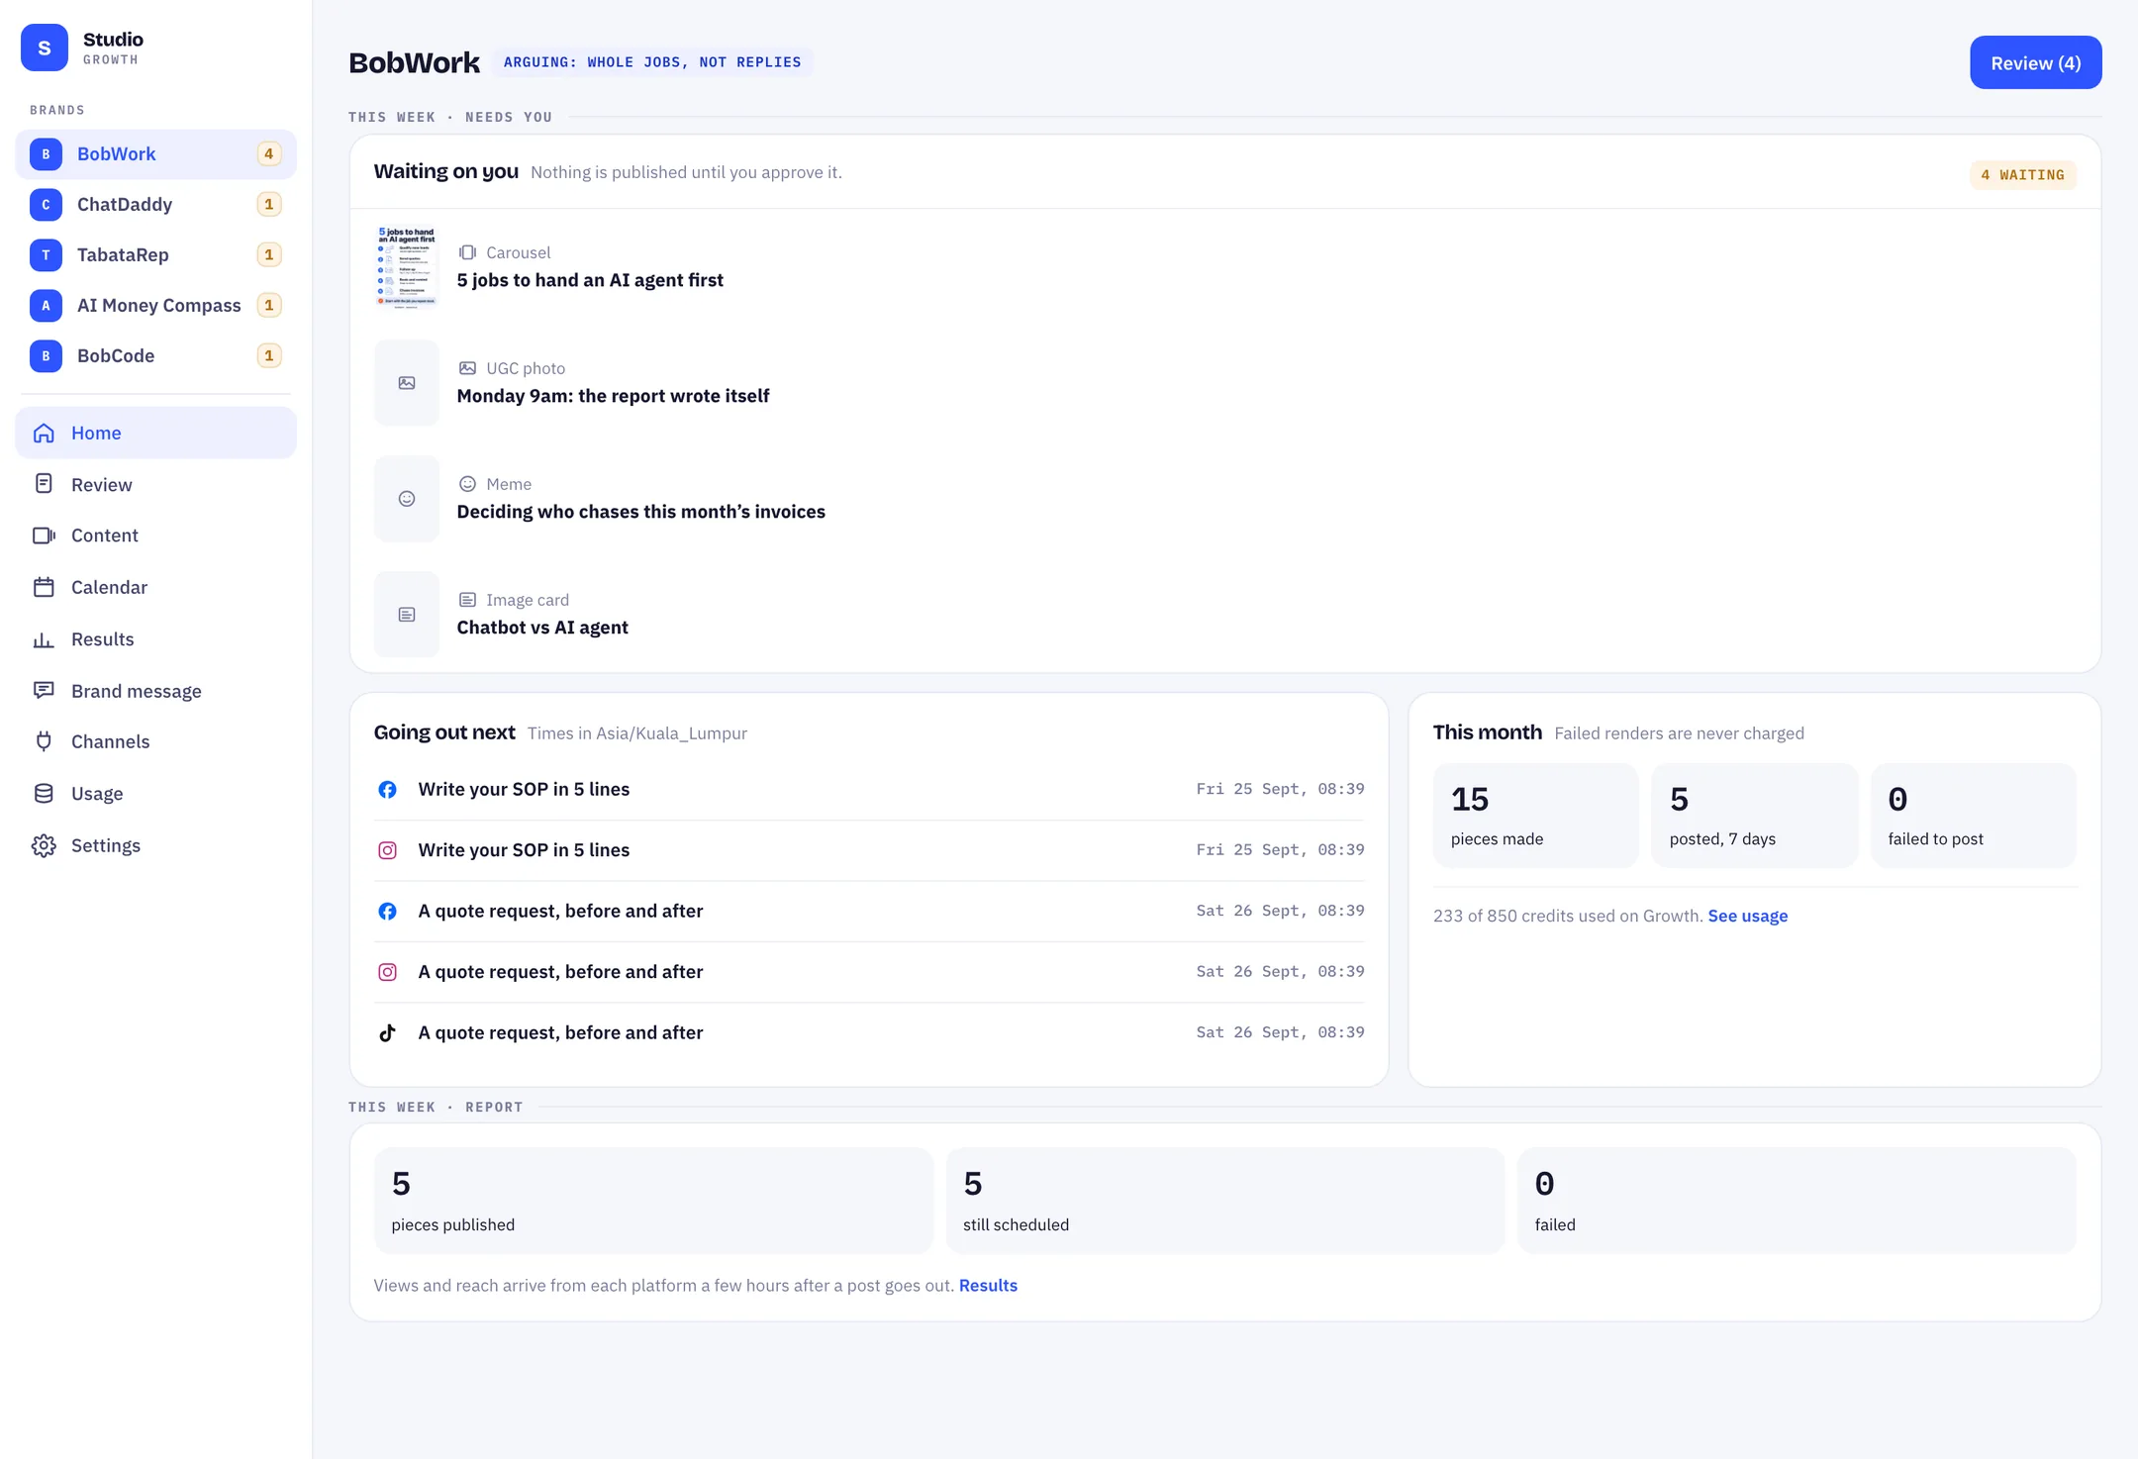Viewport: 2138px width, 1459px height.
Task: Click Facebook icon for A quote request
Action: click(x=388, y=912)
